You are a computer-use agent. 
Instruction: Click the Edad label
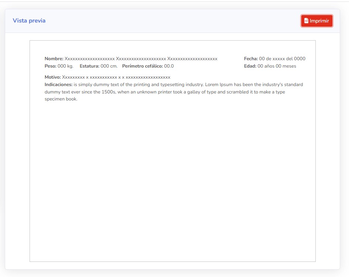pos(250,66)
